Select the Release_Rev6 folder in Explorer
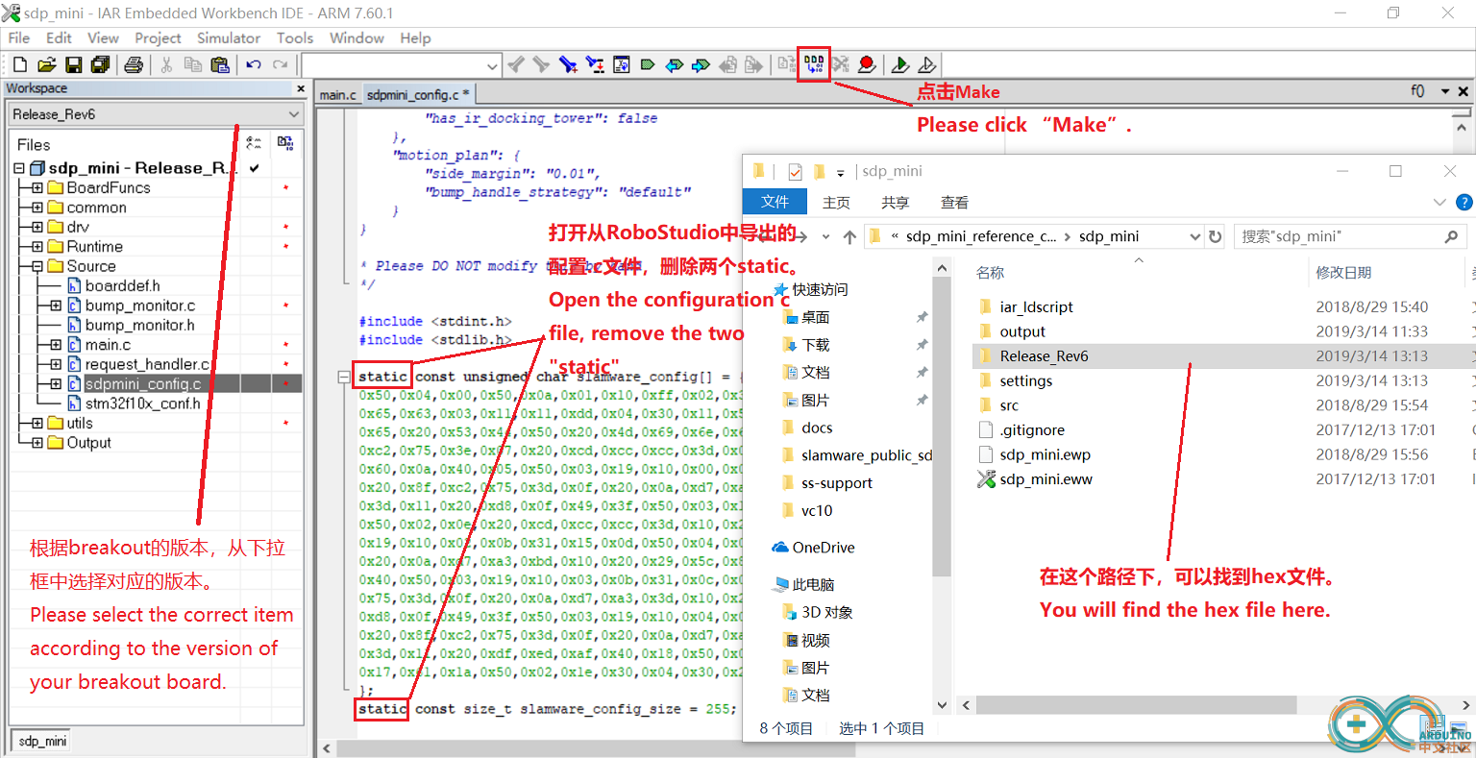Image resolution: width=1476 pixels, height=758 pixels. pos(1044,356)
